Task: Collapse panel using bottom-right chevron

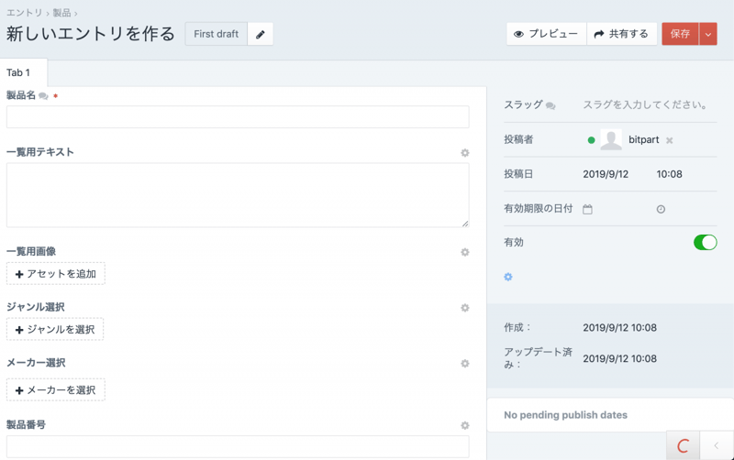Action: [x=717, y=446]
